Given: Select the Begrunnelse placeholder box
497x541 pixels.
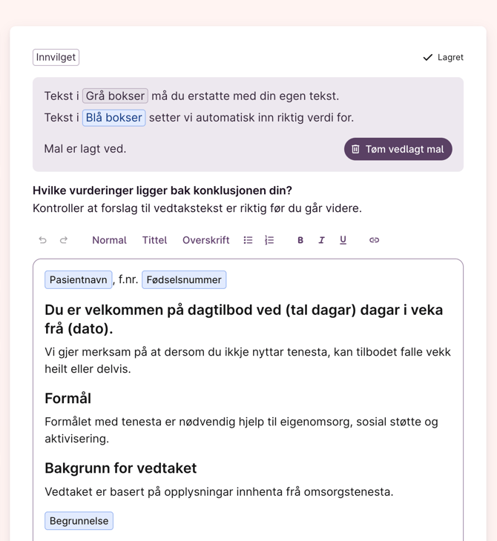Looking at the screenshot, I should 79,521.
